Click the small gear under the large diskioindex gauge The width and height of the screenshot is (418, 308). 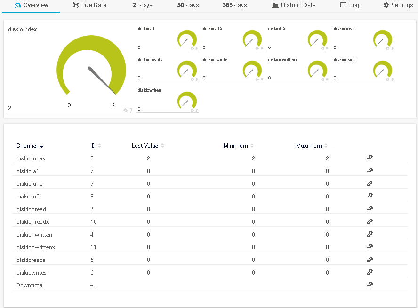tap(125, 110)
